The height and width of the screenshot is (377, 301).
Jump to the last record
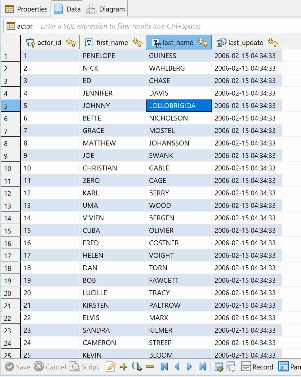tap(203, 367)
